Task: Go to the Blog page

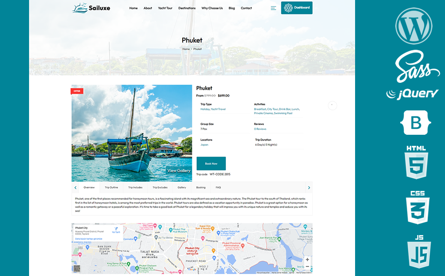Action: point(231,8)
